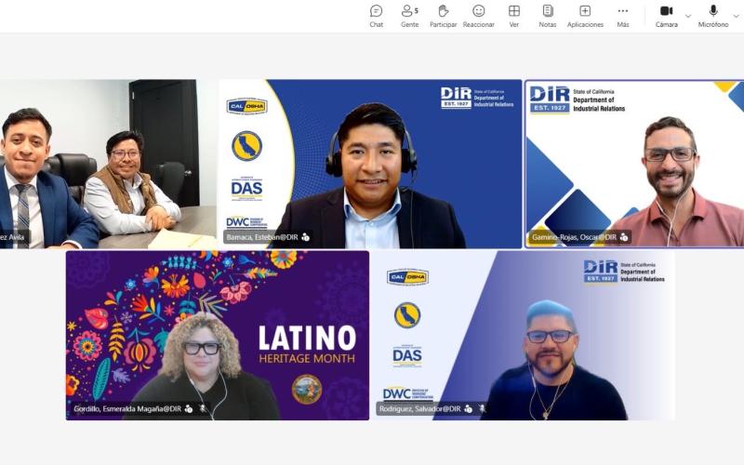
Task: Select Gordillo, Esmeralda Magaña video tile
Action: tap(218, 336)
